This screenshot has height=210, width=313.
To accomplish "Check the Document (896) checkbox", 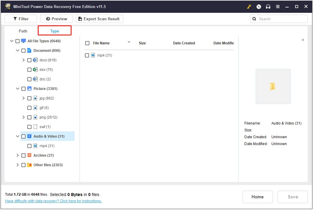I will [23, 50].
